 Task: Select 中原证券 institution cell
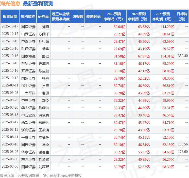tap(28, 100)
